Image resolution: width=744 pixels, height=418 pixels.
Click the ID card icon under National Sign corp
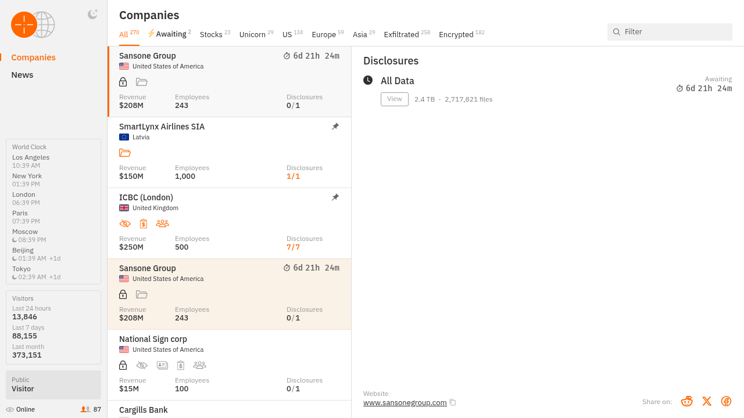click(162, 365)
